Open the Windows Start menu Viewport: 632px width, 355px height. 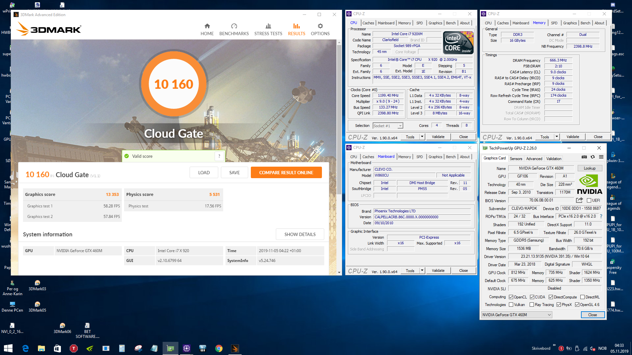[x=8, y=348]
